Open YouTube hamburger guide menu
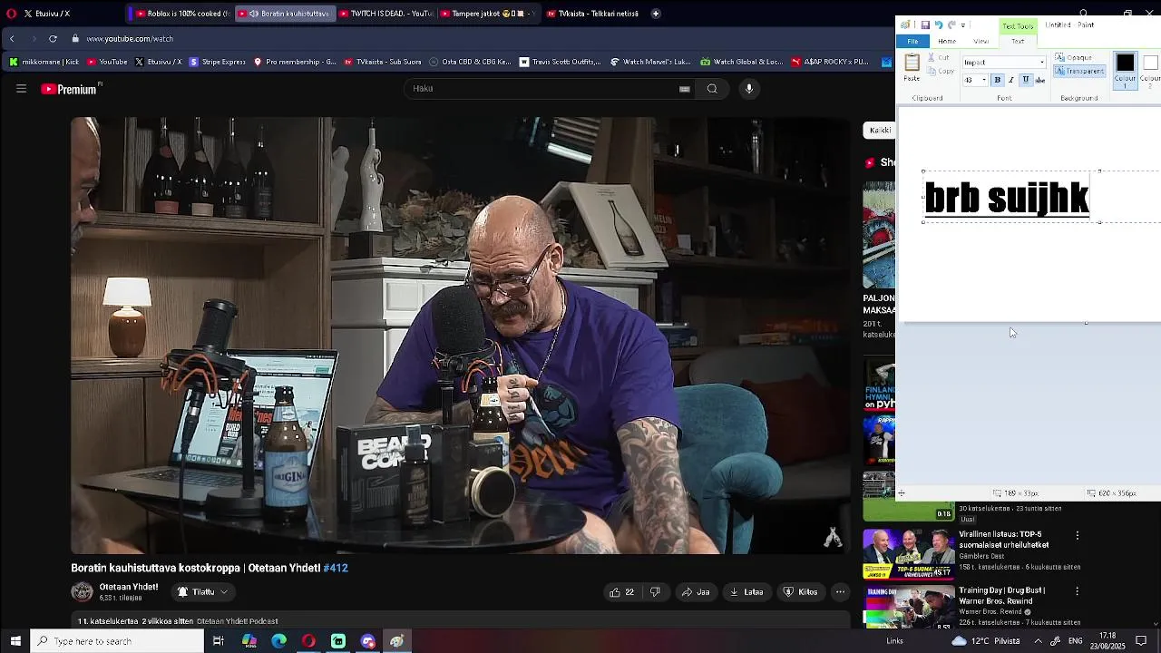 [21, 89]
